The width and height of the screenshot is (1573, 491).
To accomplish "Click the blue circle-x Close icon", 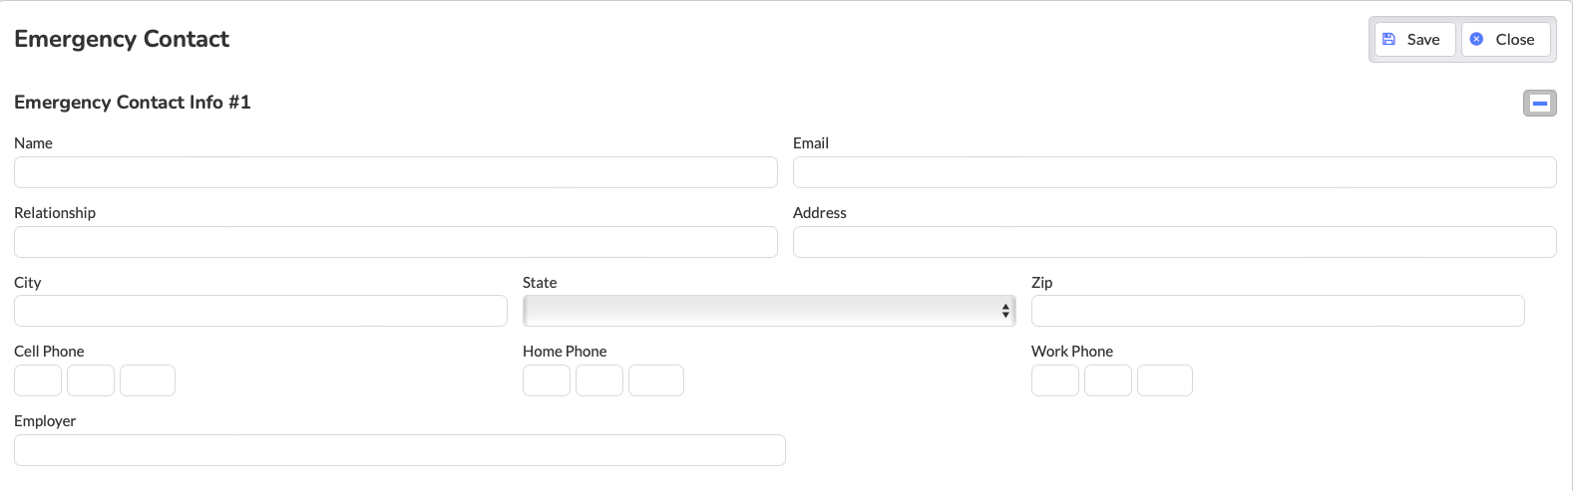I will click(x=1476, y=39).
